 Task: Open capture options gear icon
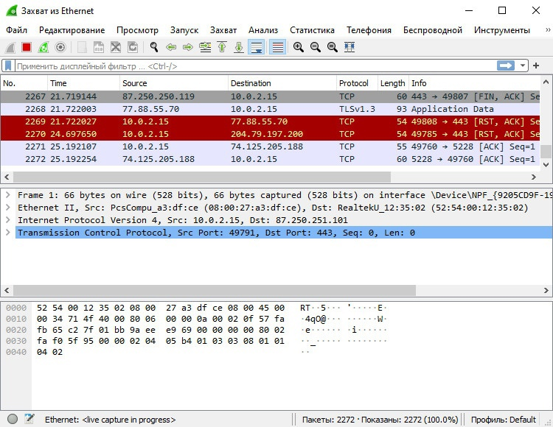pyautogui.click(x=60, y=47)
